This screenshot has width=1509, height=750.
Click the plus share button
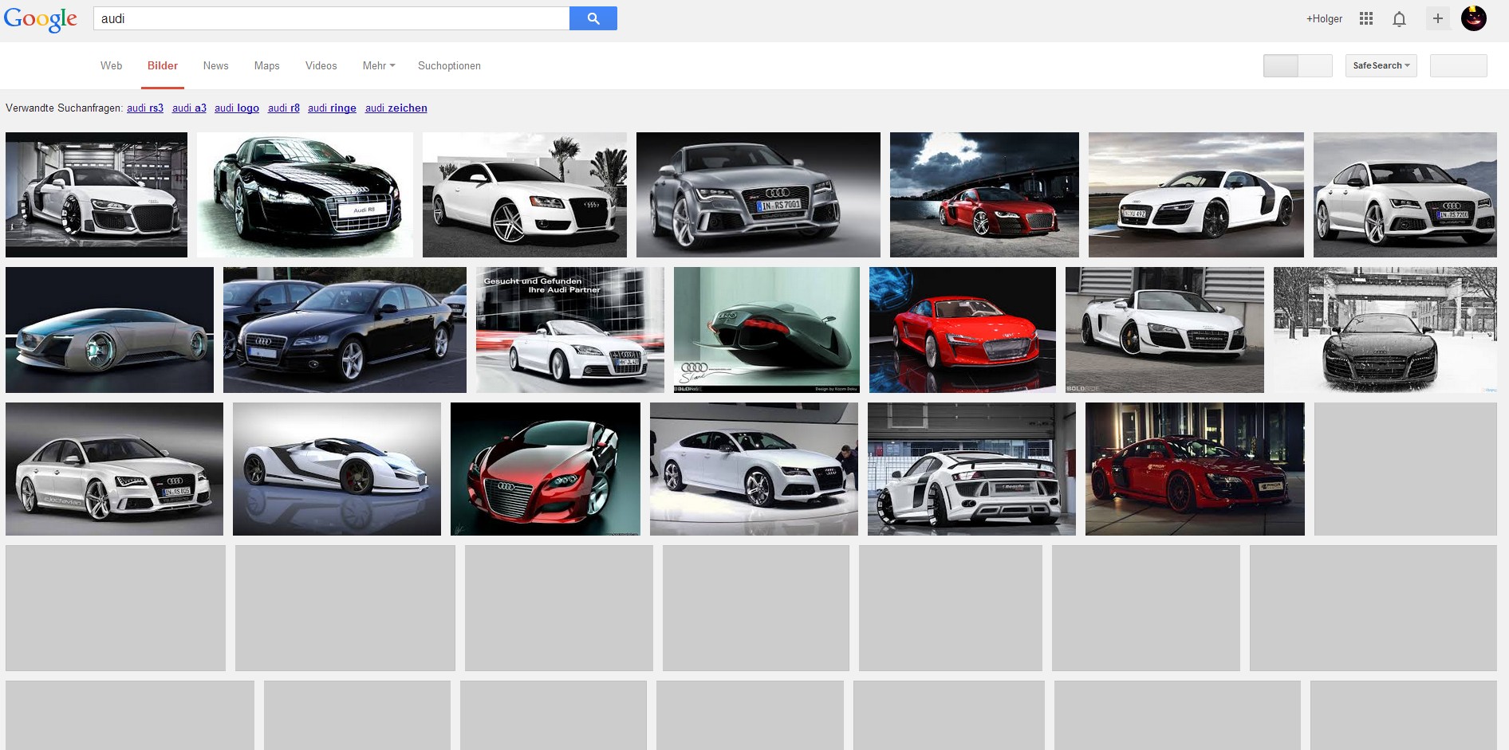click(1437, 18)
